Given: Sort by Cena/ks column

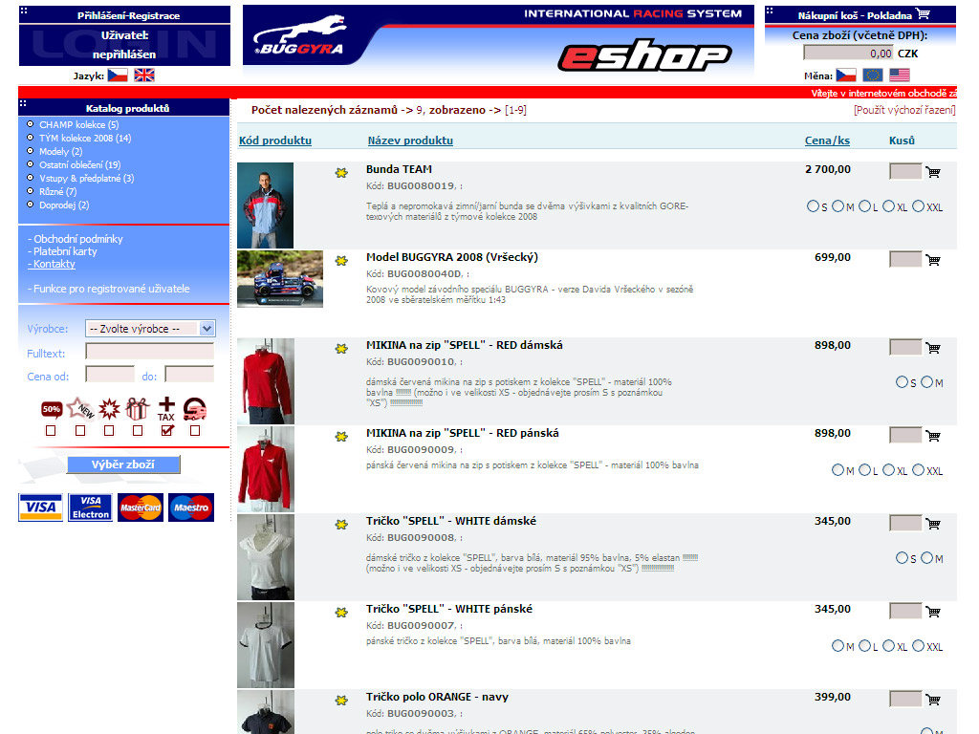Looking at the screenshot, I should pyautogui.click(x=827, y=140).
